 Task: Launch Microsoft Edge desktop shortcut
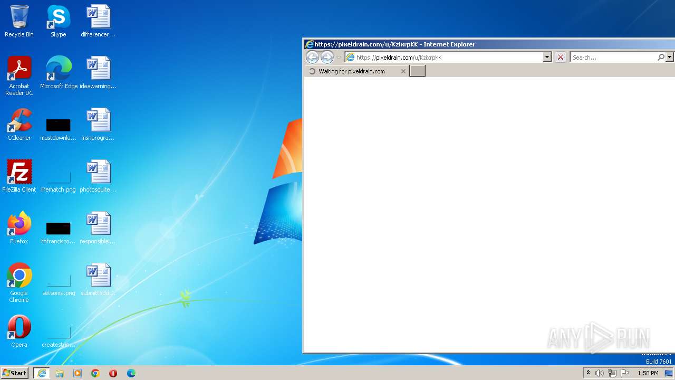[59, 73]
